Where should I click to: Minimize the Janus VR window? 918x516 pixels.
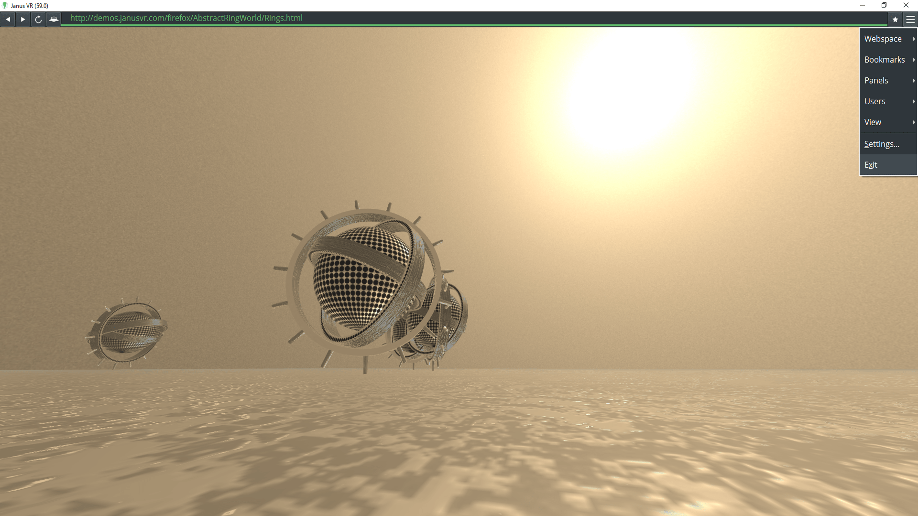pos(863,5)
